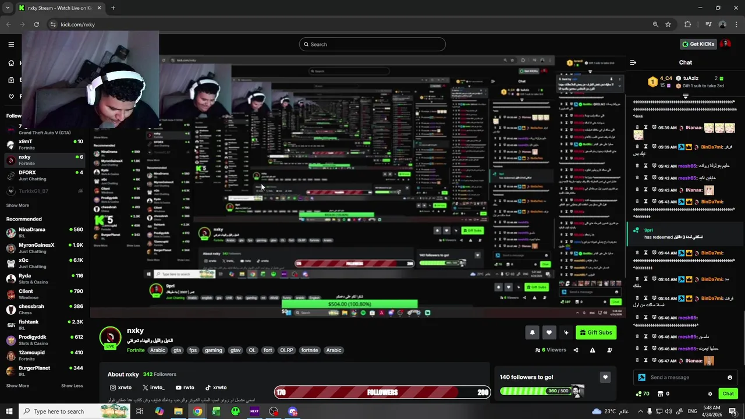
Task: Click the OLRP tag
Action: [286, 350]
